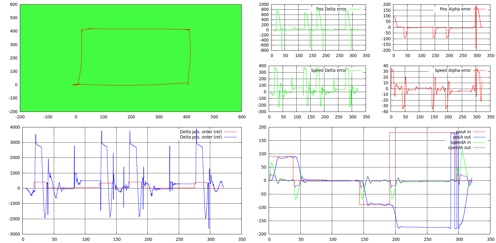Click red line sample beside Delta pos. order

point(230,132)
